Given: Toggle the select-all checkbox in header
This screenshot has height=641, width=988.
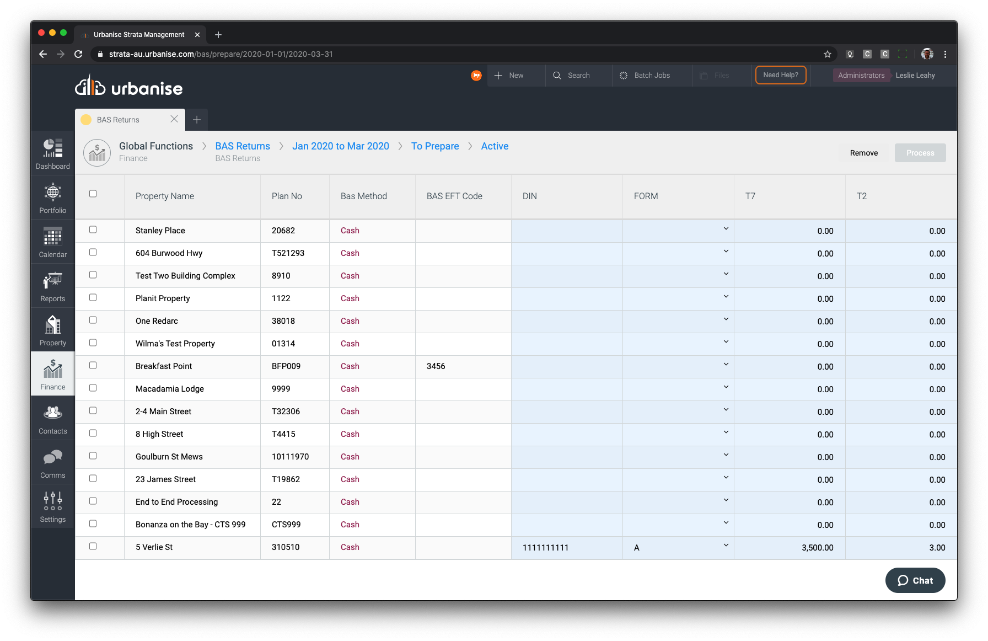Looking at the screenshot, I should tap(93, 194).
